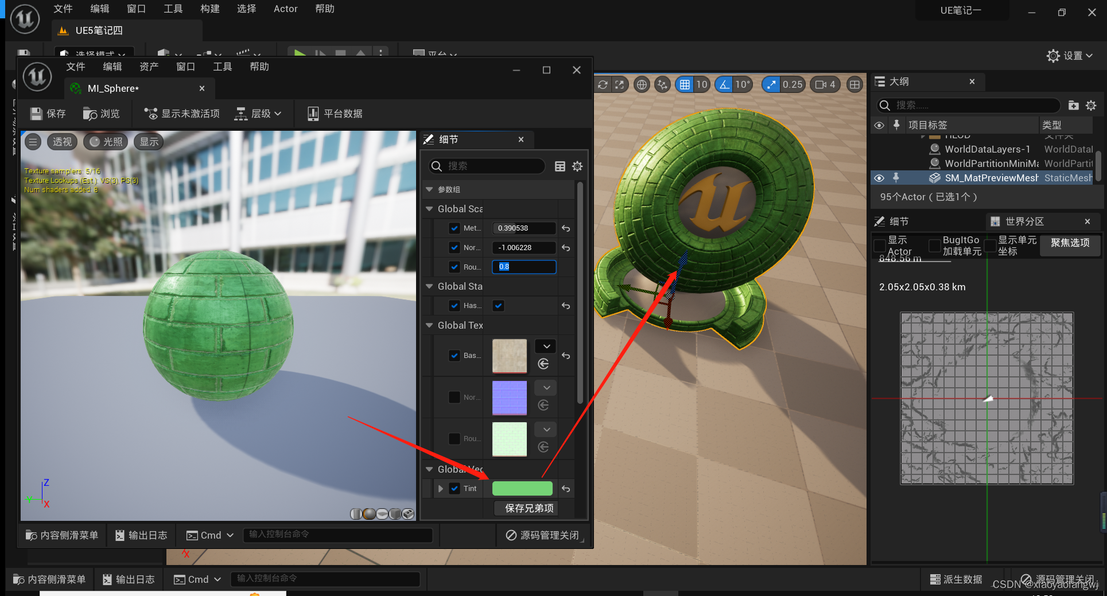Reset Normal value to default arrow
1107x596 pixels.
pyautogui.click(x=566, y=248)
